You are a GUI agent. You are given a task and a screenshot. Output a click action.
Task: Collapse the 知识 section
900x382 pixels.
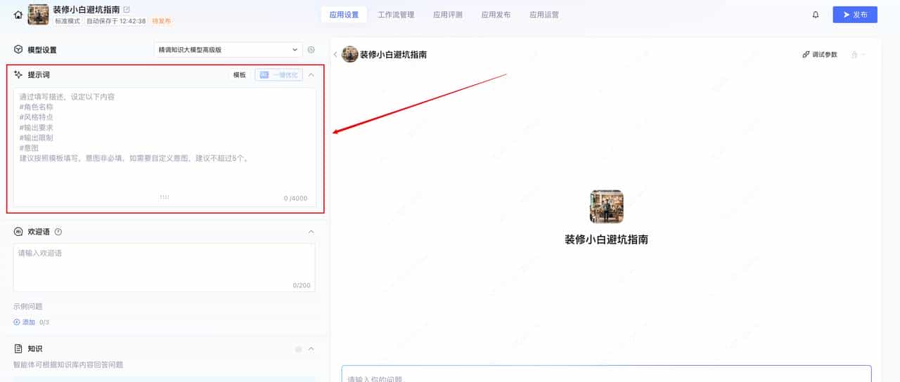(311, 348)
